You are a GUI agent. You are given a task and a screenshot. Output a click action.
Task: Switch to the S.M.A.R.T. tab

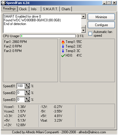point(50,9)
